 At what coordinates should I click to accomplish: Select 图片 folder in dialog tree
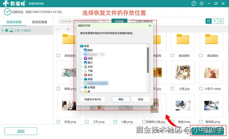tap(88, 63)
